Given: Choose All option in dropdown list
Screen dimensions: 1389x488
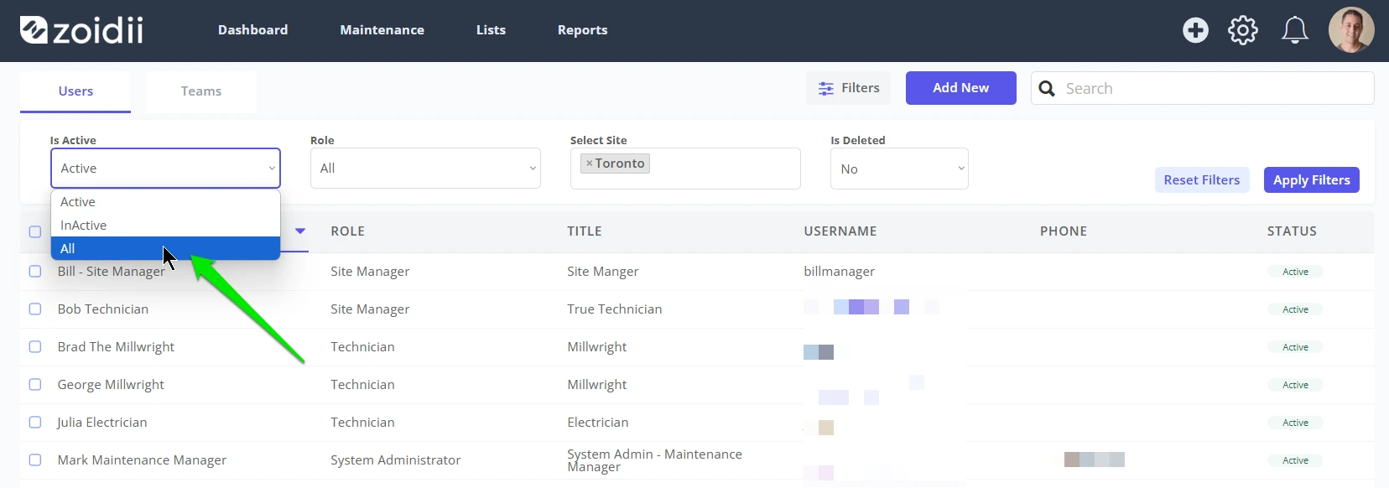Looking at the screenshot, I should (165, 248).
